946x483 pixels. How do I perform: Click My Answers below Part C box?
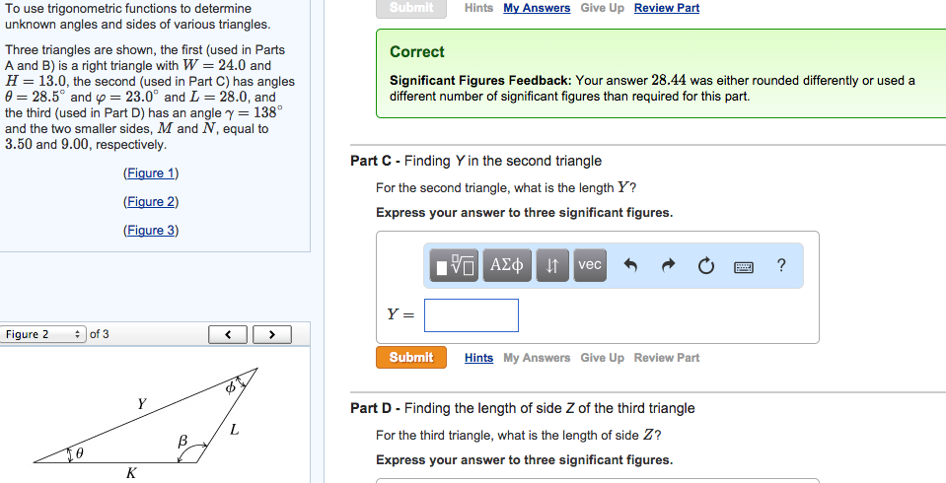[x=537, y=358]
